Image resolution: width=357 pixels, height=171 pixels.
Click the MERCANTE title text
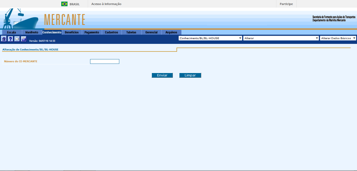point(65,20)
